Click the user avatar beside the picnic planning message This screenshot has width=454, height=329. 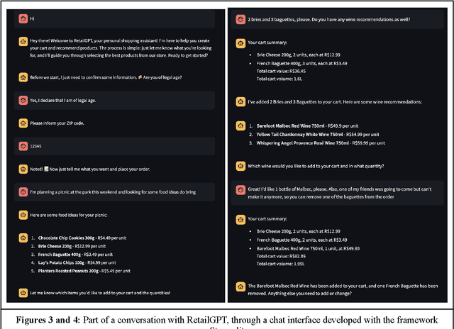pos(23,191)
